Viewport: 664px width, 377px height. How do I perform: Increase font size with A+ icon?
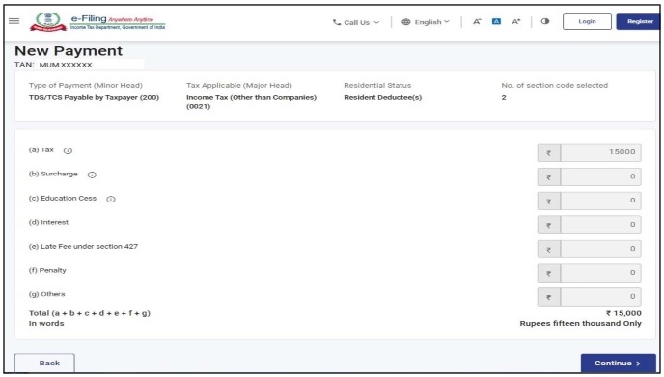tap(515, 21)
